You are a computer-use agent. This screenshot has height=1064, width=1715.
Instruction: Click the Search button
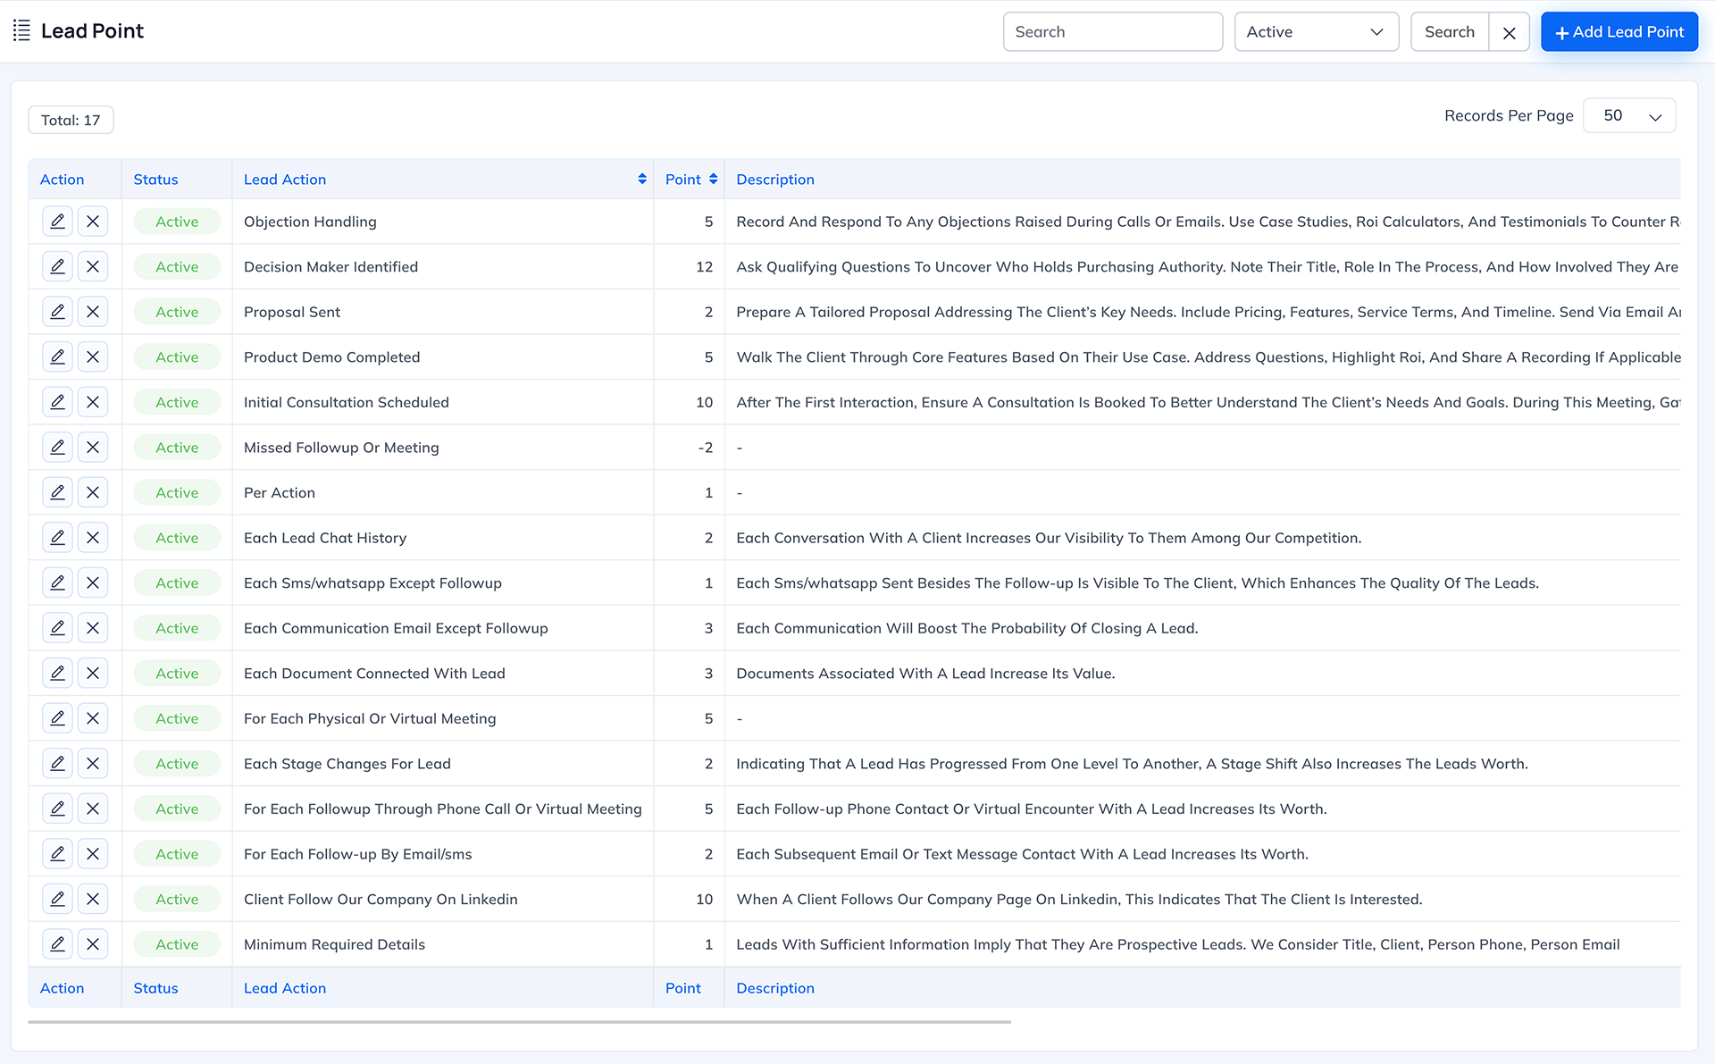point(1449,32)
